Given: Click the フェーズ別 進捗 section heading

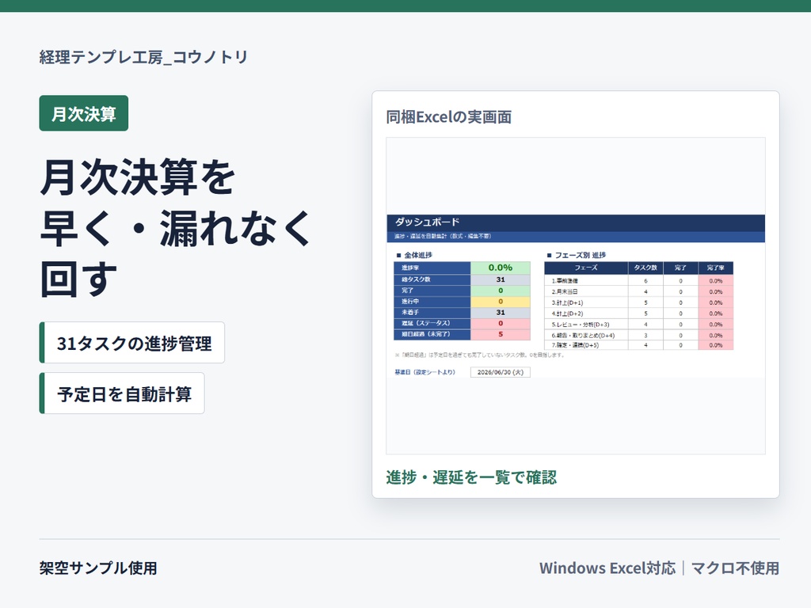Looking at the screenshot, I should (577, 255).
